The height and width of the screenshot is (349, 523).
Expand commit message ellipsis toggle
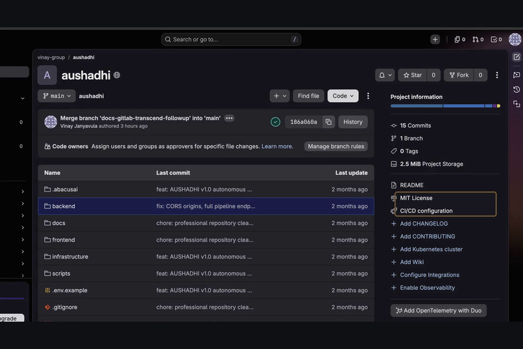click(x=229, y=118)
